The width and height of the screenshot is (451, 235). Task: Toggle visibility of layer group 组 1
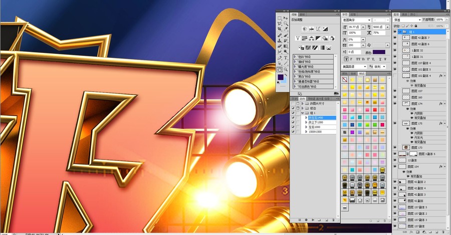pyautogui.click(x=395, y=31)
